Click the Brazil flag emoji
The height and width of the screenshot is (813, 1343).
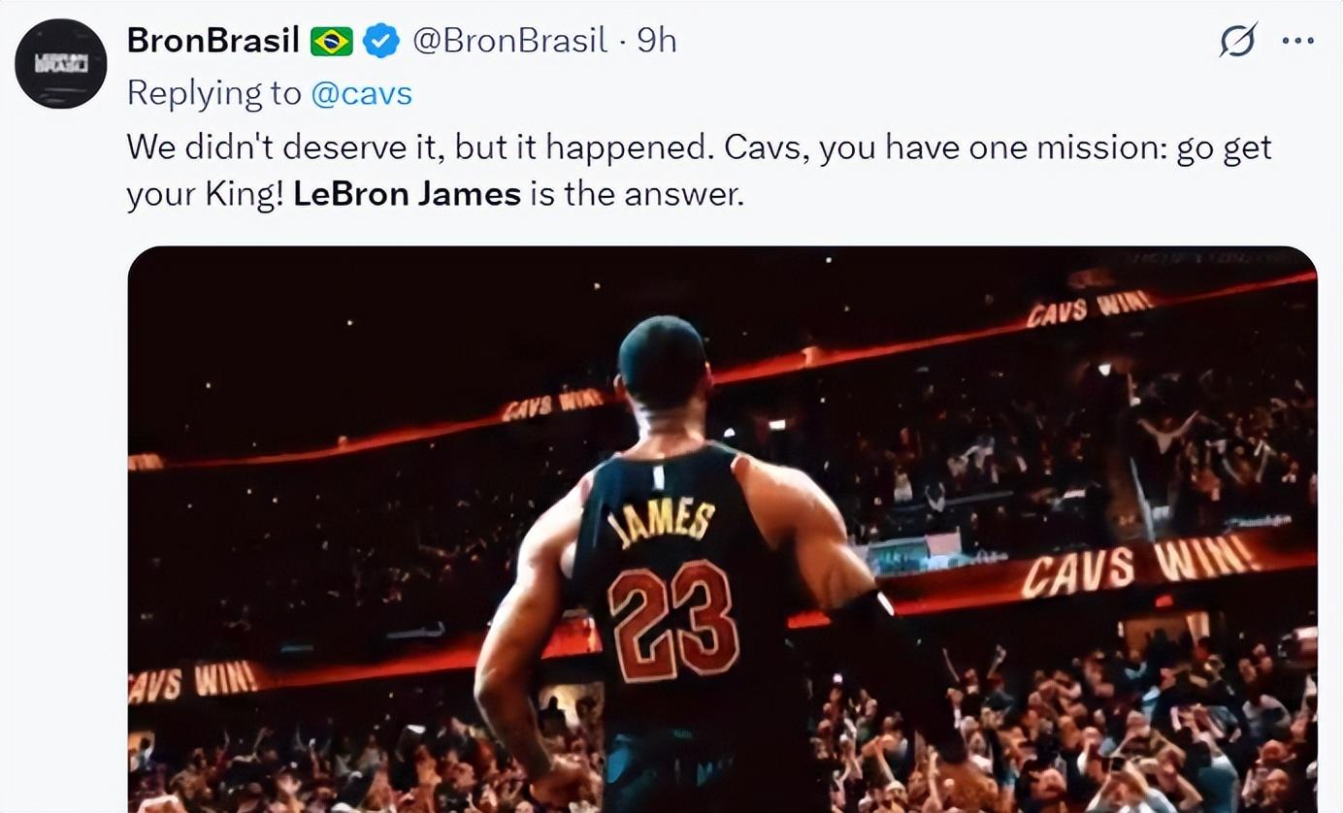331,42
